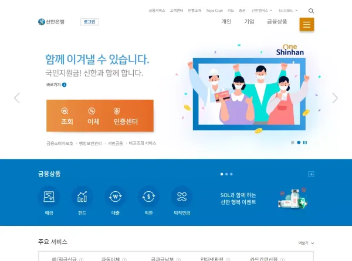Click the 인증센터 quick icon
This screenshot has width=352, height=261.
tap(126, 116)
